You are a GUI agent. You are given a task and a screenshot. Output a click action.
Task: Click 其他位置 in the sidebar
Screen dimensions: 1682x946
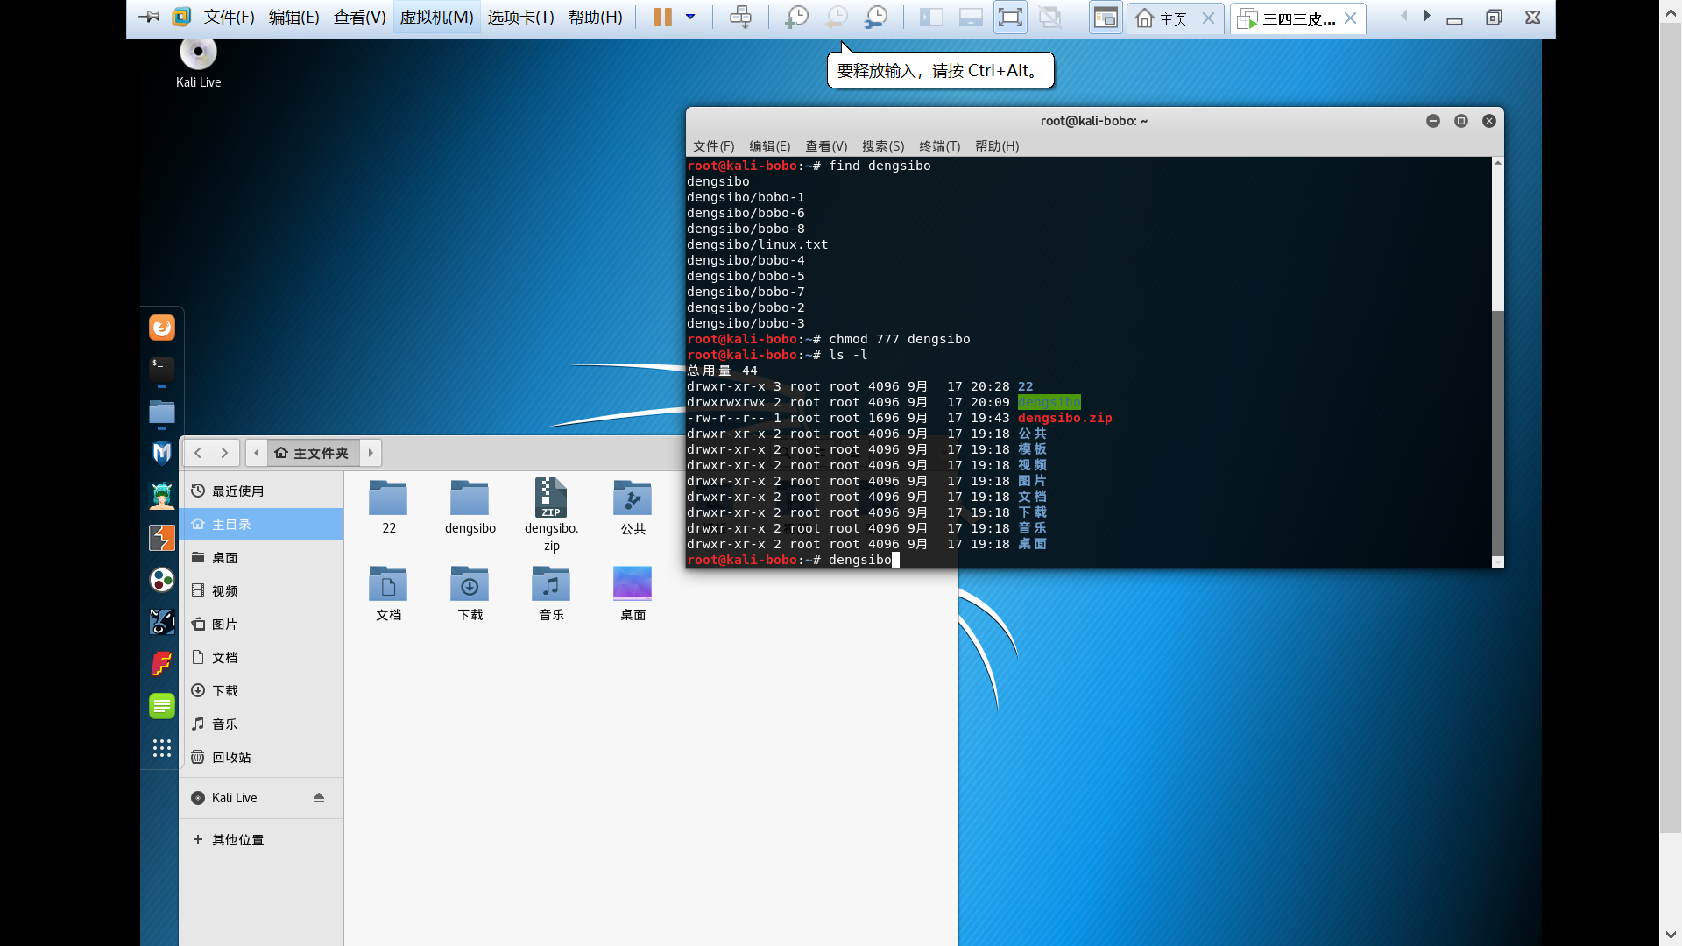pyautogui.click(x=237, y=840)
